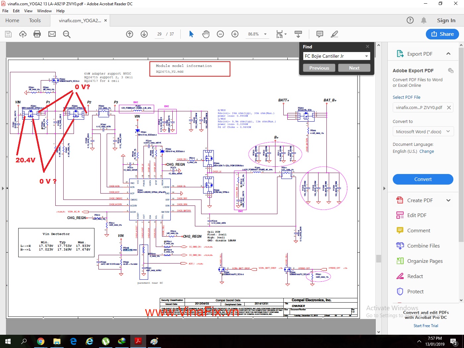Open the Add Comment sticky note tool
464x348 pixels.
coord(320,34)
